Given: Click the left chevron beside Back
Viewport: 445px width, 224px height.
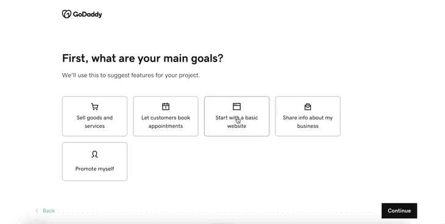Looking at the screenshot, I should (x=37, y=211).
